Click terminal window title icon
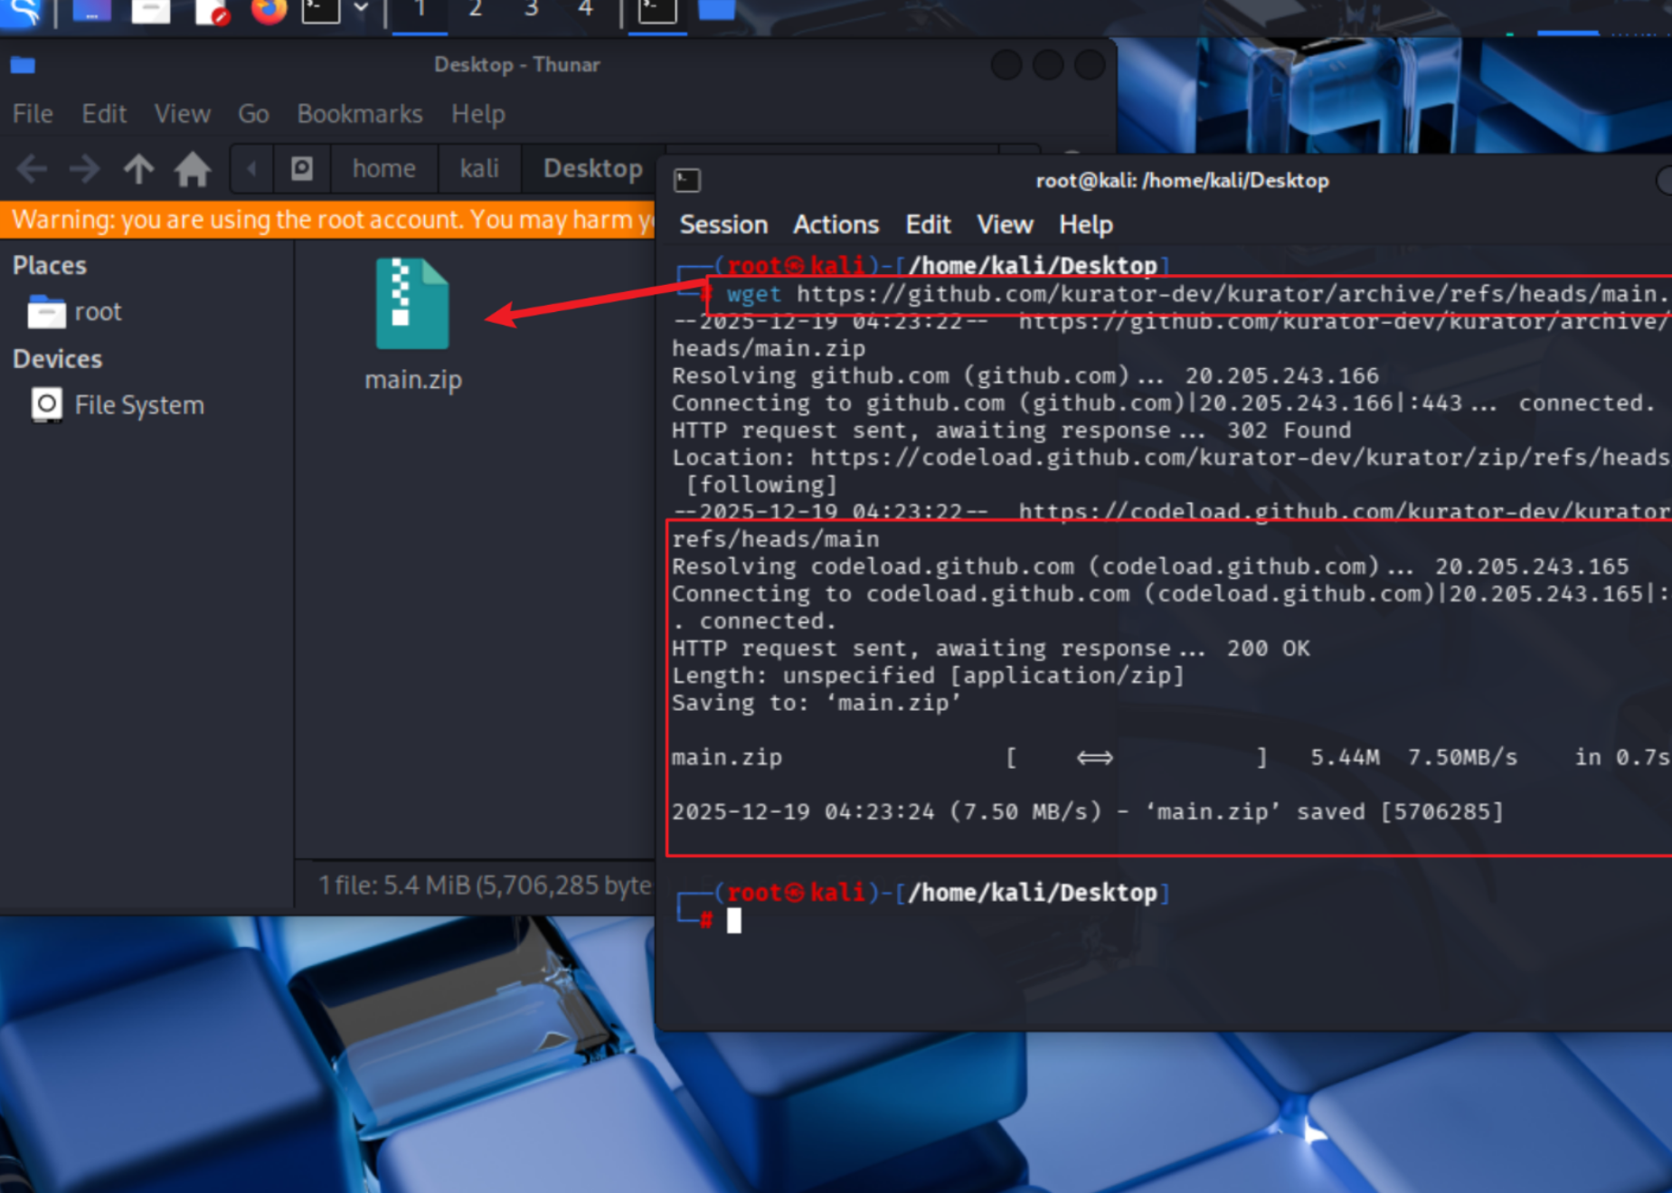Screen dimensions: 1672x1193 click(x=686, y=181)
